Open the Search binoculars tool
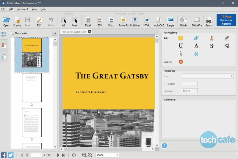 pos(209,22)
